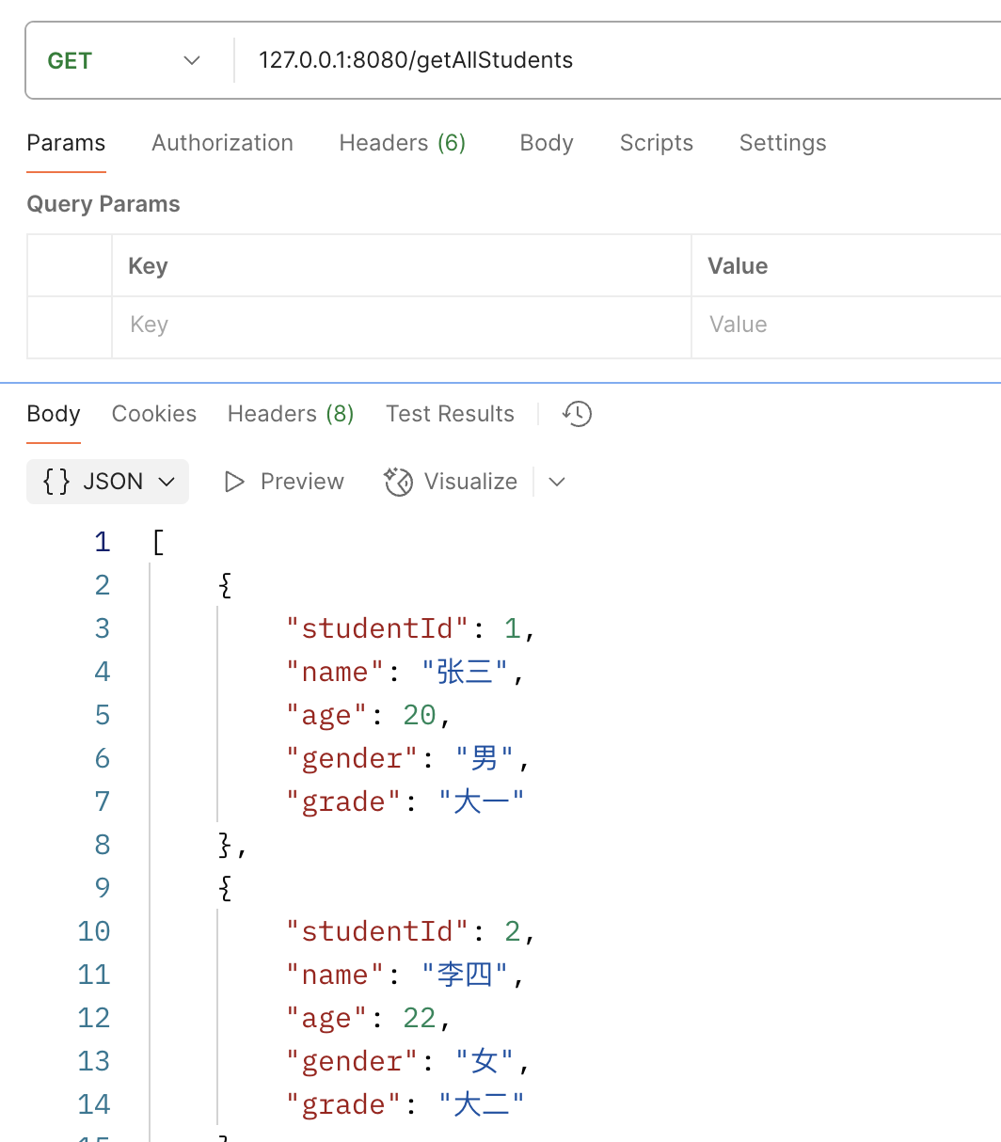This screenshot has height=1142, width=1001.
Task: Open the Test Results tab
Action: click(x=450, y=414)
